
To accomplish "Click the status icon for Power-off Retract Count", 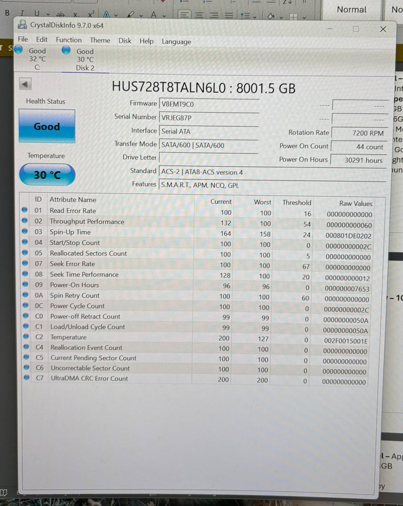I will point(26,316).
